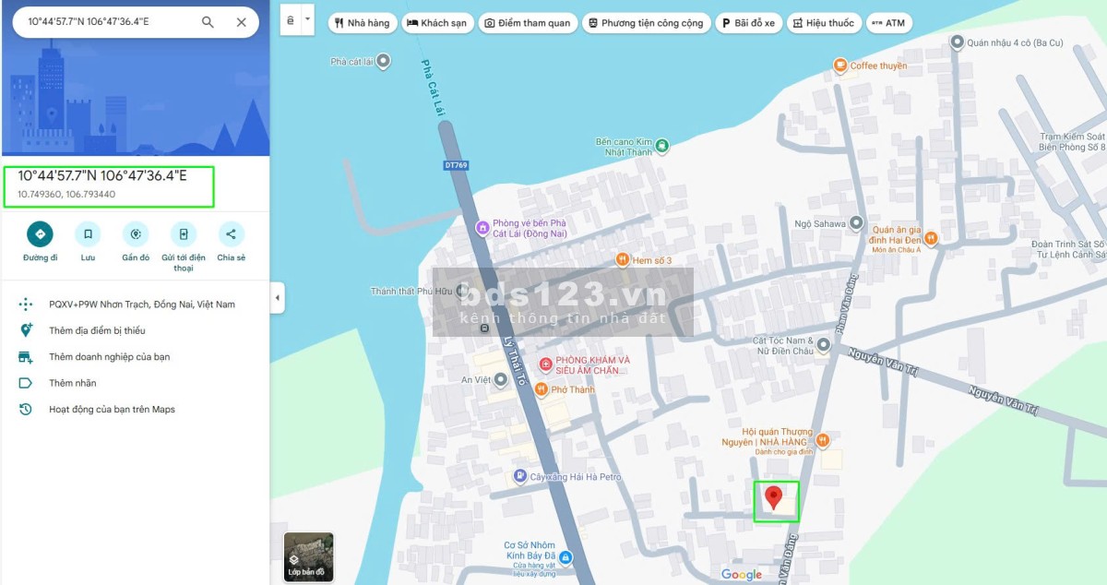Click the red location pin marker
Image resolution: width=1107 pixels, height=585 pixels.
click(x=775, y=498)
